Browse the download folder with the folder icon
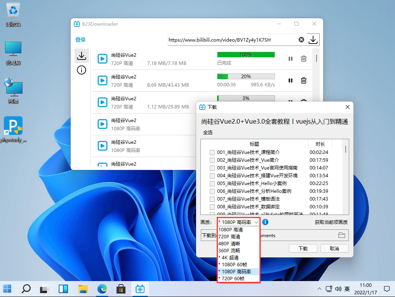This screenshot has height=297, width=395. [x=342, y=235]
